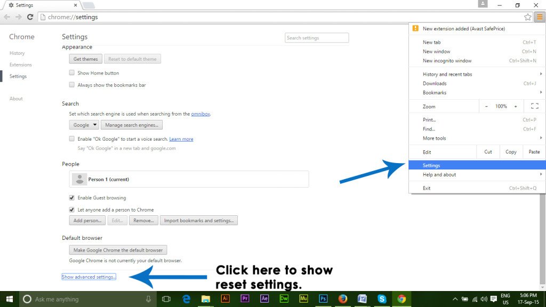Increase zoom with the plus button
This screenshot has height=307, width=546.
(x=516, y=106)
